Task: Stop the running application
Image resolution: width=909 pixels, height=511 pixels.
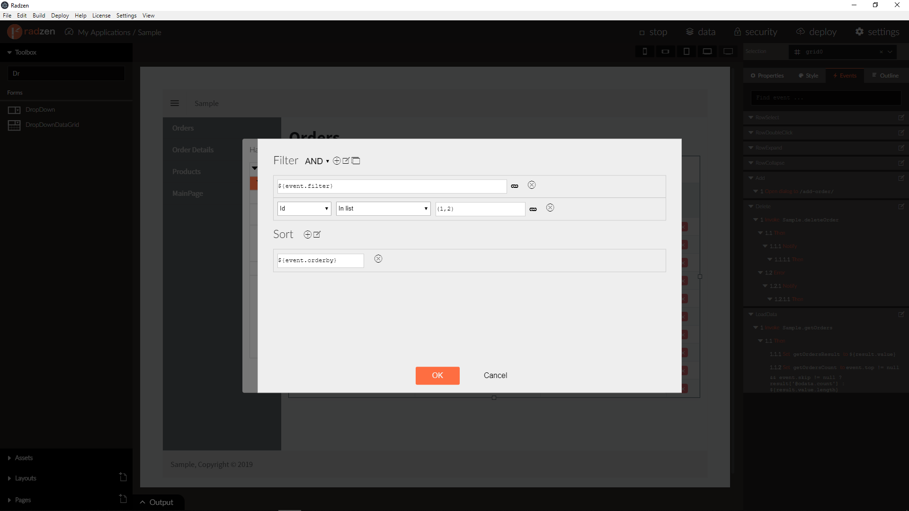Action: coord(653,32)
